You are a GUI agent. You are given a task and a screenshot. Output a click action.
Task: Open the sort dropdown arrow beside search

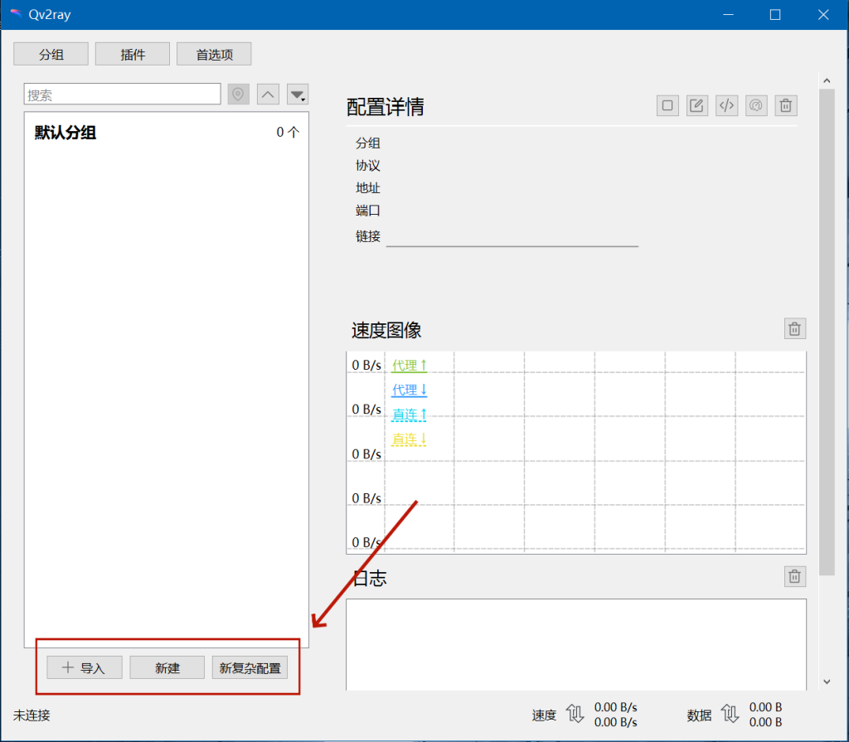coord(298,95)
